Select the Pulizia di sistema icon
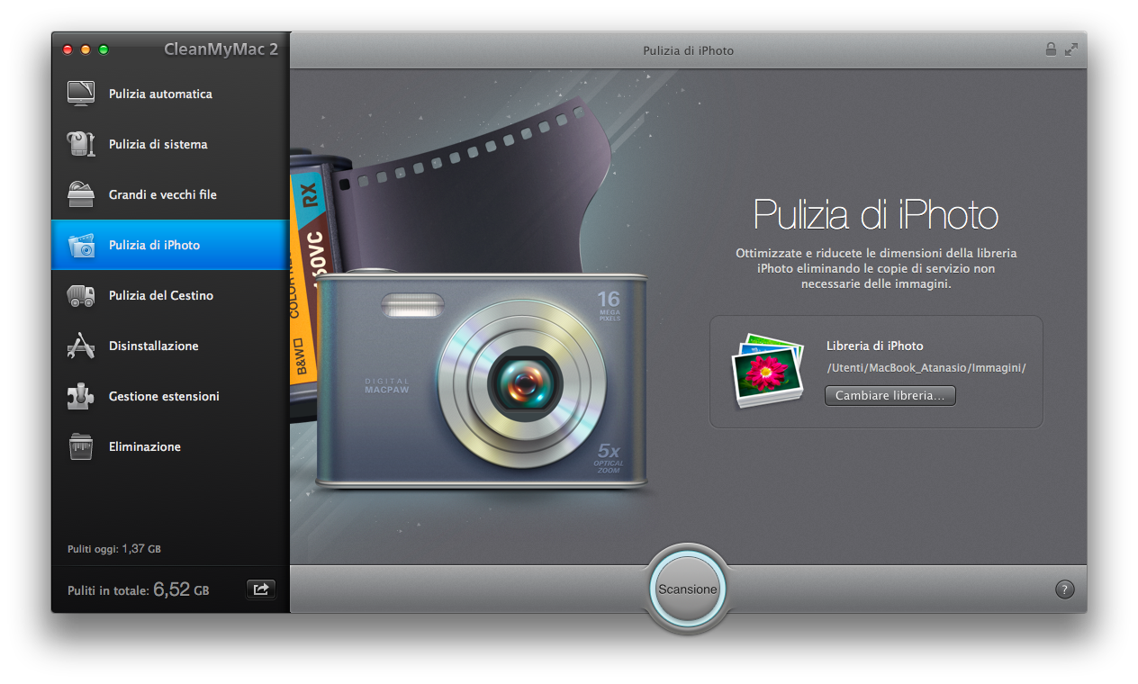This screenshot has height=684, width=1138. click(81, 144)
